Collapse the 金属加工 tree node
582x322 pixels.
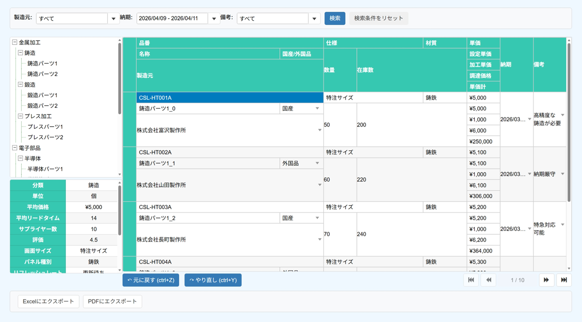tap(15, 42)
